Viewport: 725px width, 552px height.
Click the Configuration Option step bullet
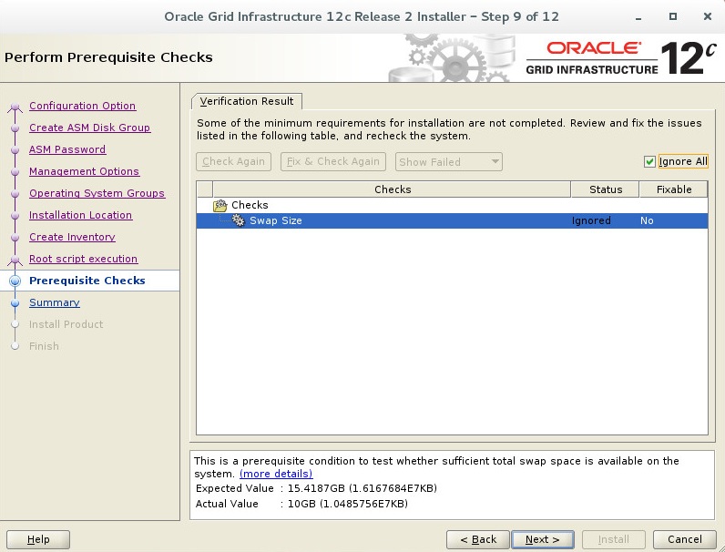click(x=15, y=107)
